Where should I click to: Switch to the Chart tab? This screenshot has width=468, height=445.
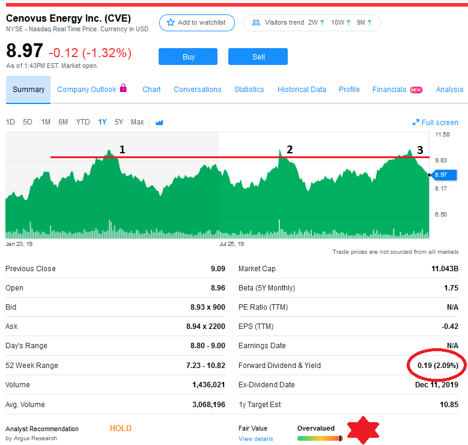pos(151,90)
